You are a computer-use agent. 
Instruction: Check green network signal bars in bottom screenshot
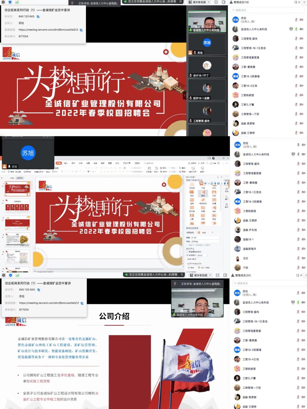17,275
